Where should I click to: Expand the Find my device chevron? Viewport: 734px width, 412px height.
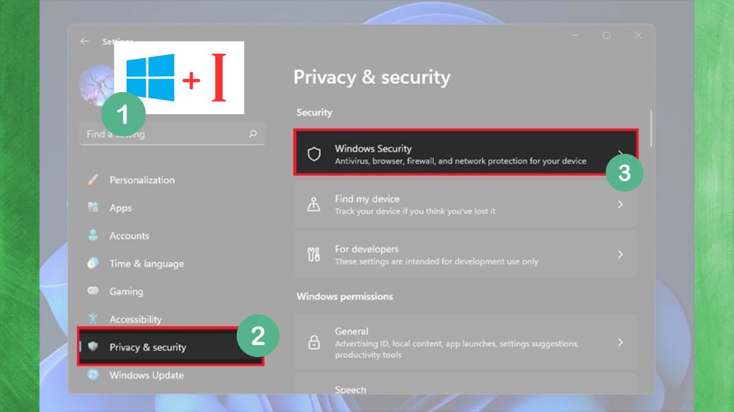[620, 204]
